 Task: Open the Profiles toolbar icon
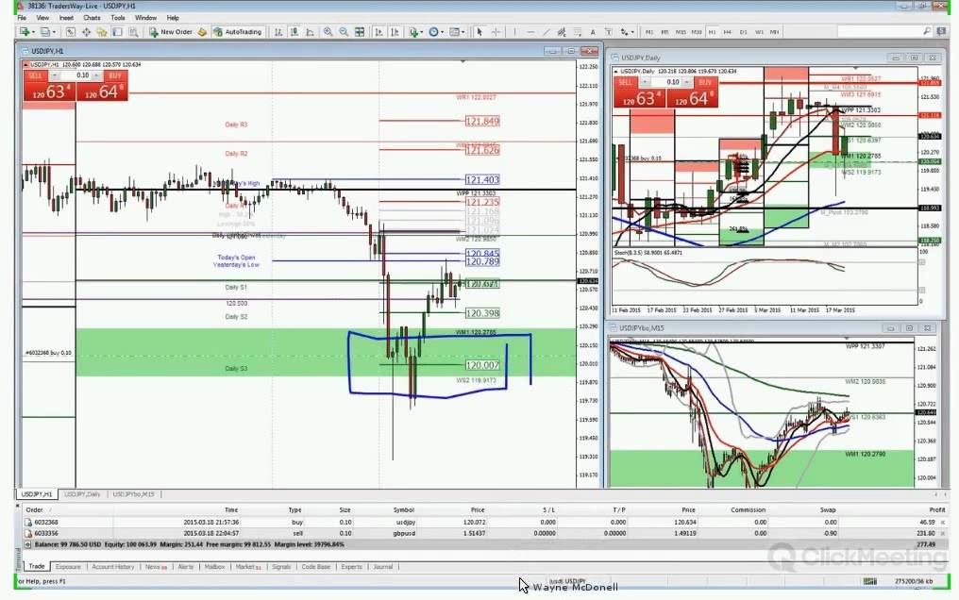coord(44,32)
